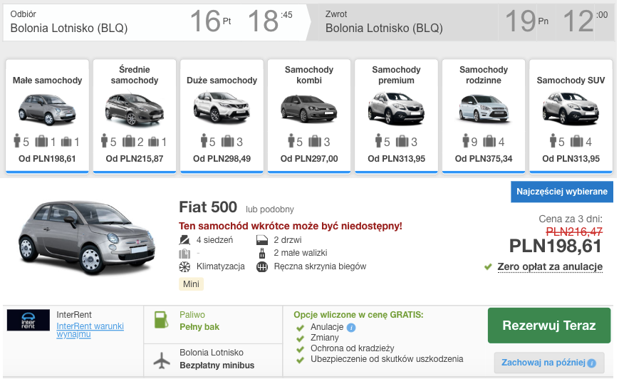619x379 pixels.
Task: Click the Najczęściej wybierane badge
Action: (562, 192)
